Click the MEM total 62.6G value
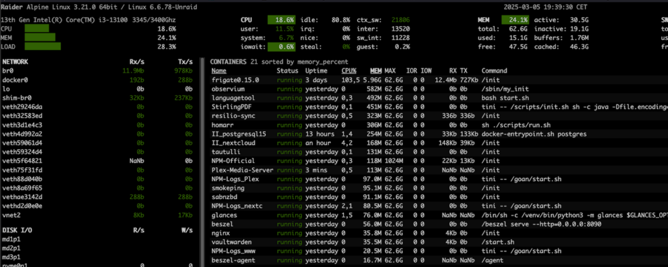Image resolution: width=668 pixels, height=267 pixels. coord(520,29)
